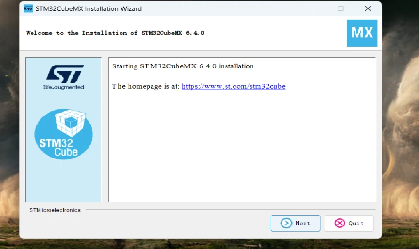Click the disabled maximize window button

pos(340,8)
